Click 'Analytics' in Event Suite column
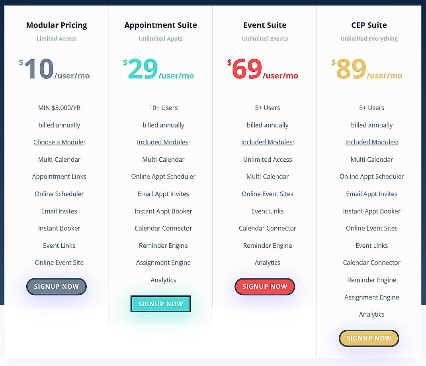 (267, 263)
